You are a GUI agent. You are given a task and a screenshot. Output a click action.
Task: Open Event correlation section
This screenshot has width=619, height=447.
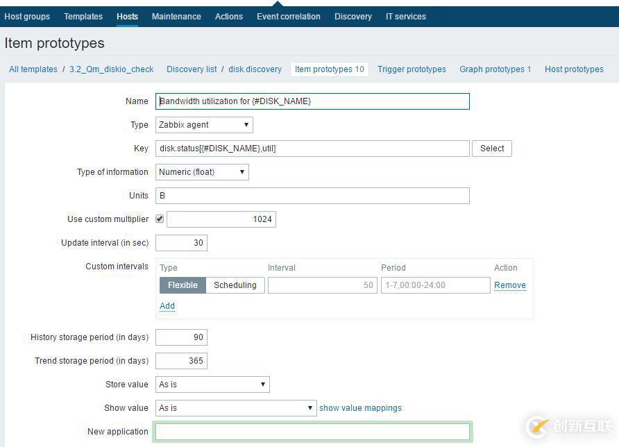click(x=289, y=17)
